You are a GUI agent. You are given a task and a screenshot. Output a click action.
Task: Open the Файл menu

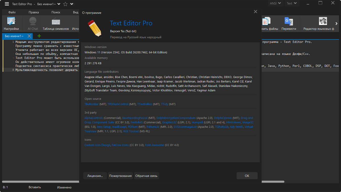[x=12, y=12]
